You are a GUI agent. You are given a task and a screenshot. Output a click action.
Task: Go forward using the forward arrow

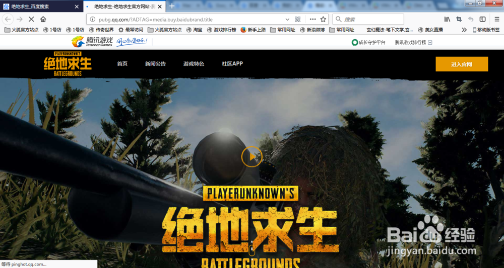(20, 19)
